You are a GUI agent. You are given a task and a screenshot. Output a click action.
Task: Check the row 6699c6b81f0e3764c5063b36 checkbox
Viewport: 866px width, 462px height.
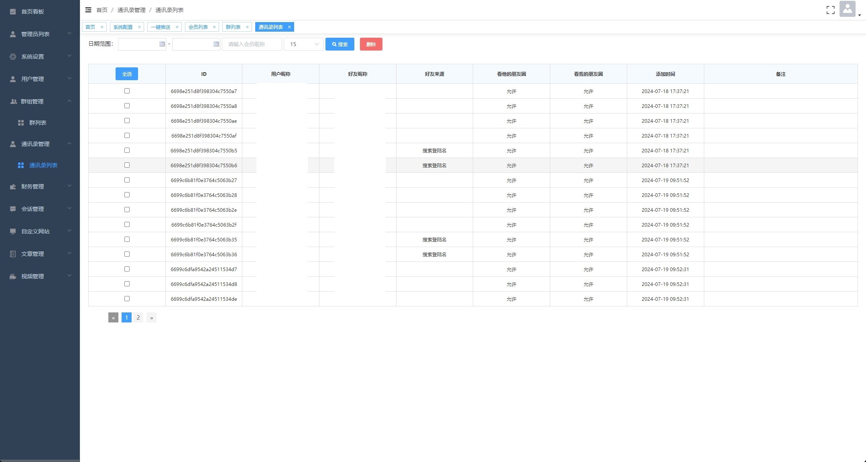click(127, 254)
